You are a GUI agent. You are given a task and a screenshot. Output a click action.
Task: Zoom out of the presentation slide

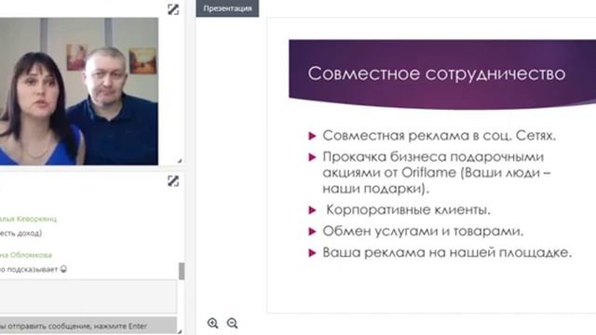pyautogui.click(x=232, y=323)
